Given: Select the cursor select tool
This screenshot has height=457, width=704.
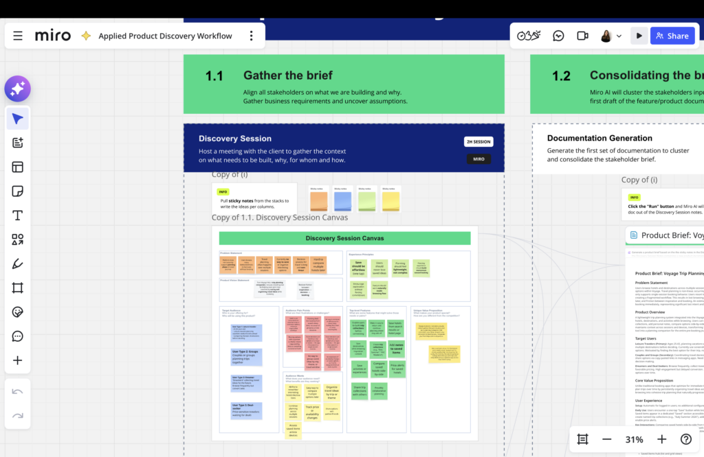Looking at the screenshot, I should pyautogui.click(x=17, y=119).
